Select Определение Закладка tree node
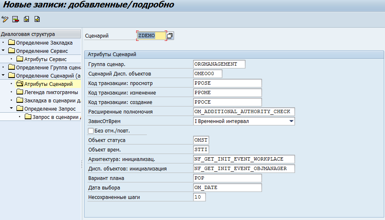Image resolution: width=385 pixels, height=220 pixels. pos(44,43)
